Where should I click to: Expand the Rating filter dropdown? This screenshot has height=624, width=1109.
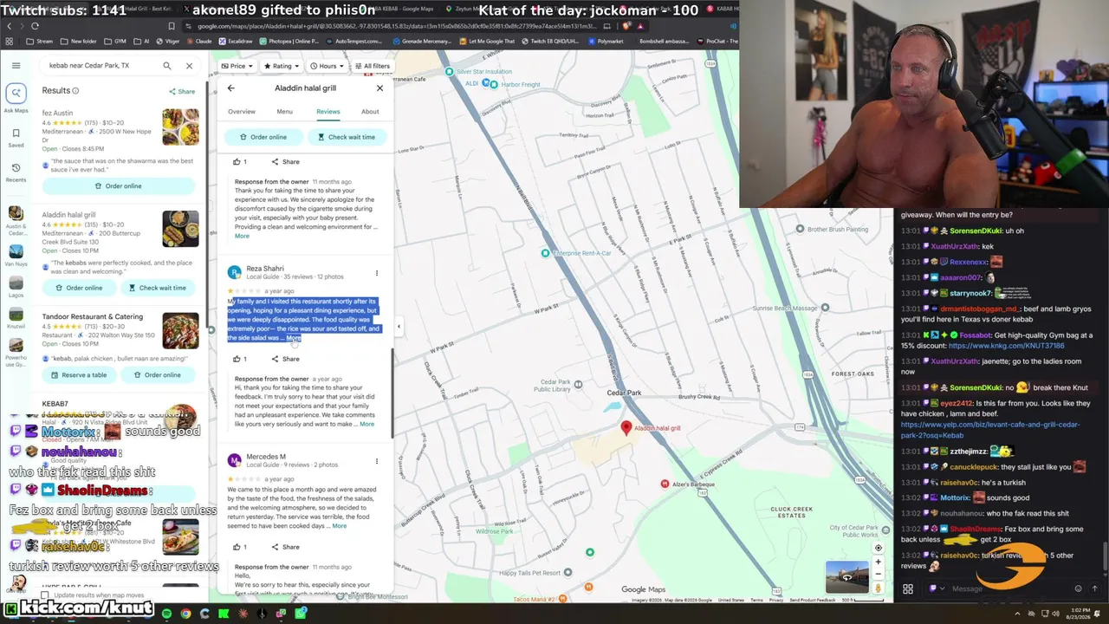[x=282, y=66]
